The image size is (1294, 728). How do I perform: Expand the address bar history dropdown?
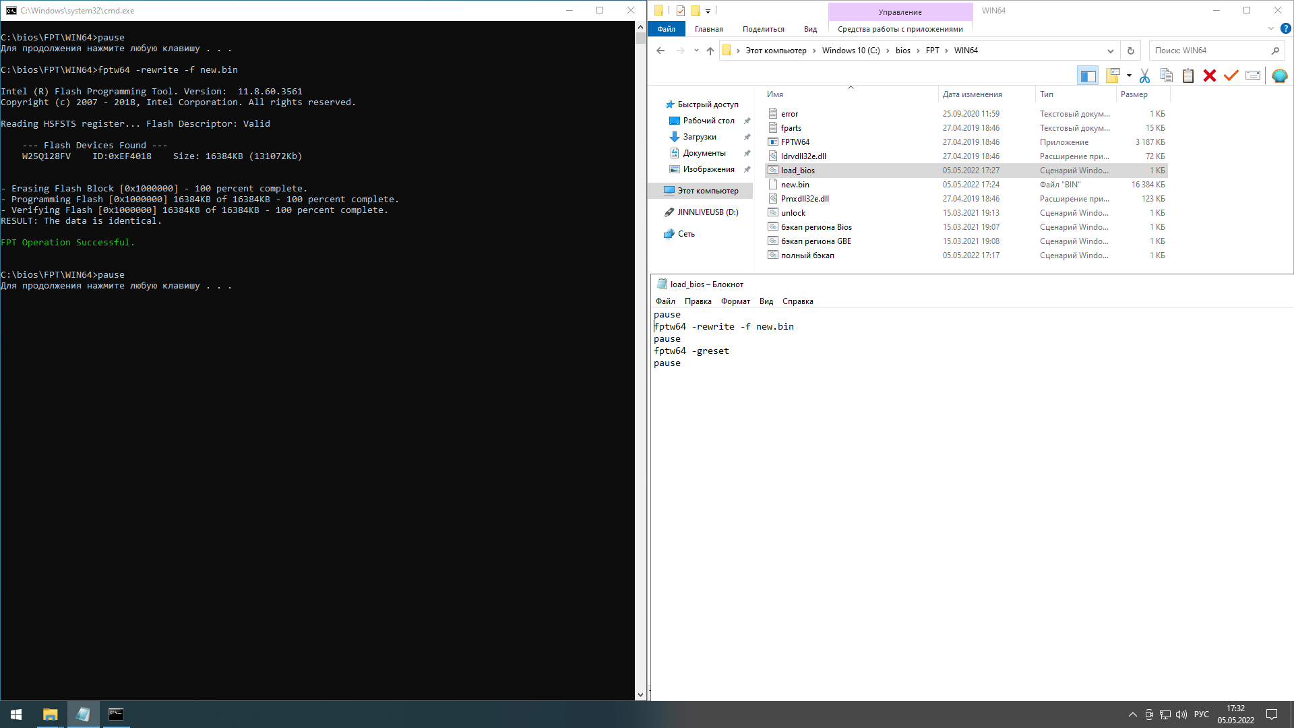[x=1111, y=51]
